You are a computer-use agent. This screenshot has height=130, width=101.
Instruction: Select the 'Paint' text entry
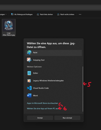point(35,53)
